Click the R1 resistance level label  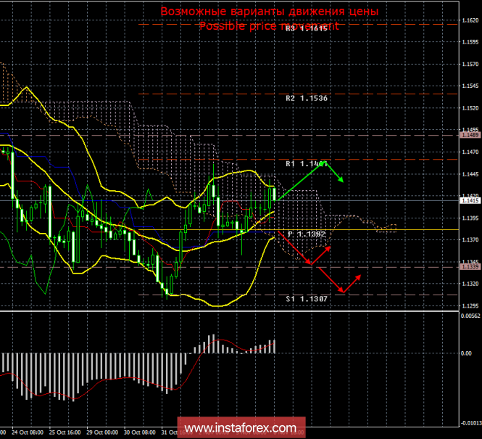[x=307, y=164]
